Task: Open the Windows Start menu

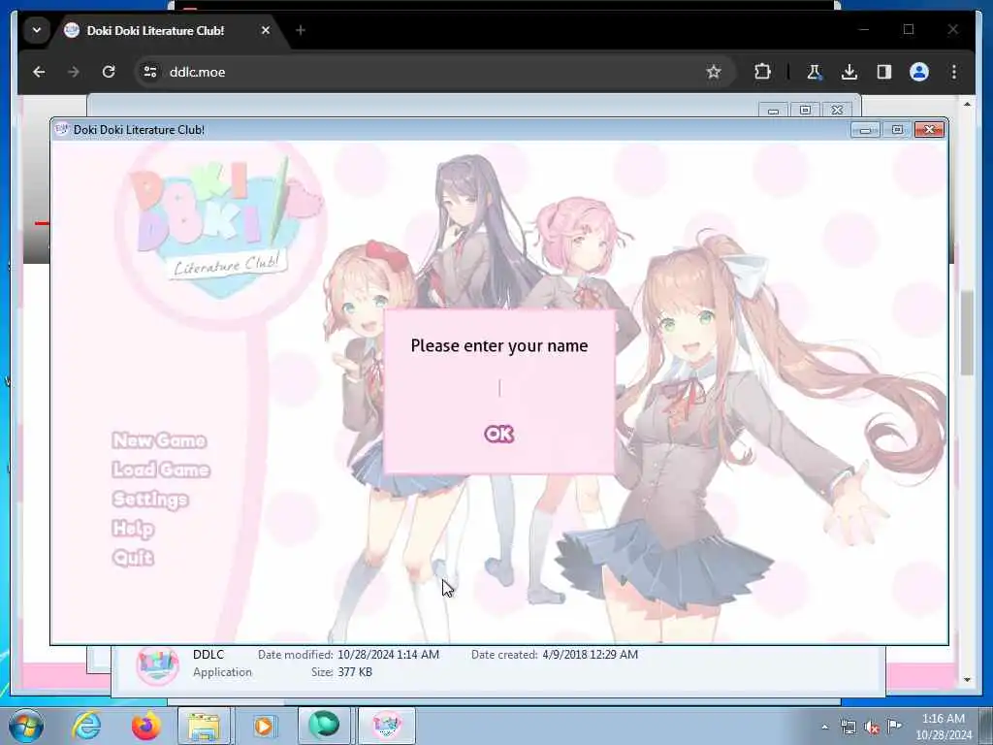Action: click(x=26, y=726)
